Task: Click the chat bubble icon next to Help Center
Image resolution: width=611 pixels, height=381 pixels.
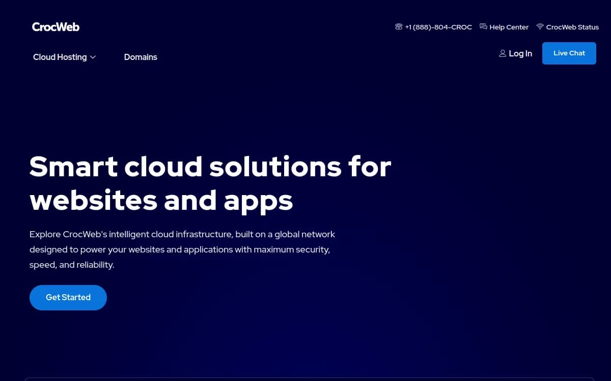Action: pos(484,26)
